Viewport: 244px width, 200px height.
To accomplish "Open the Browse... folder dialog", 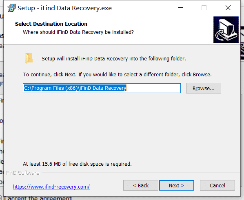I will 203,88.
